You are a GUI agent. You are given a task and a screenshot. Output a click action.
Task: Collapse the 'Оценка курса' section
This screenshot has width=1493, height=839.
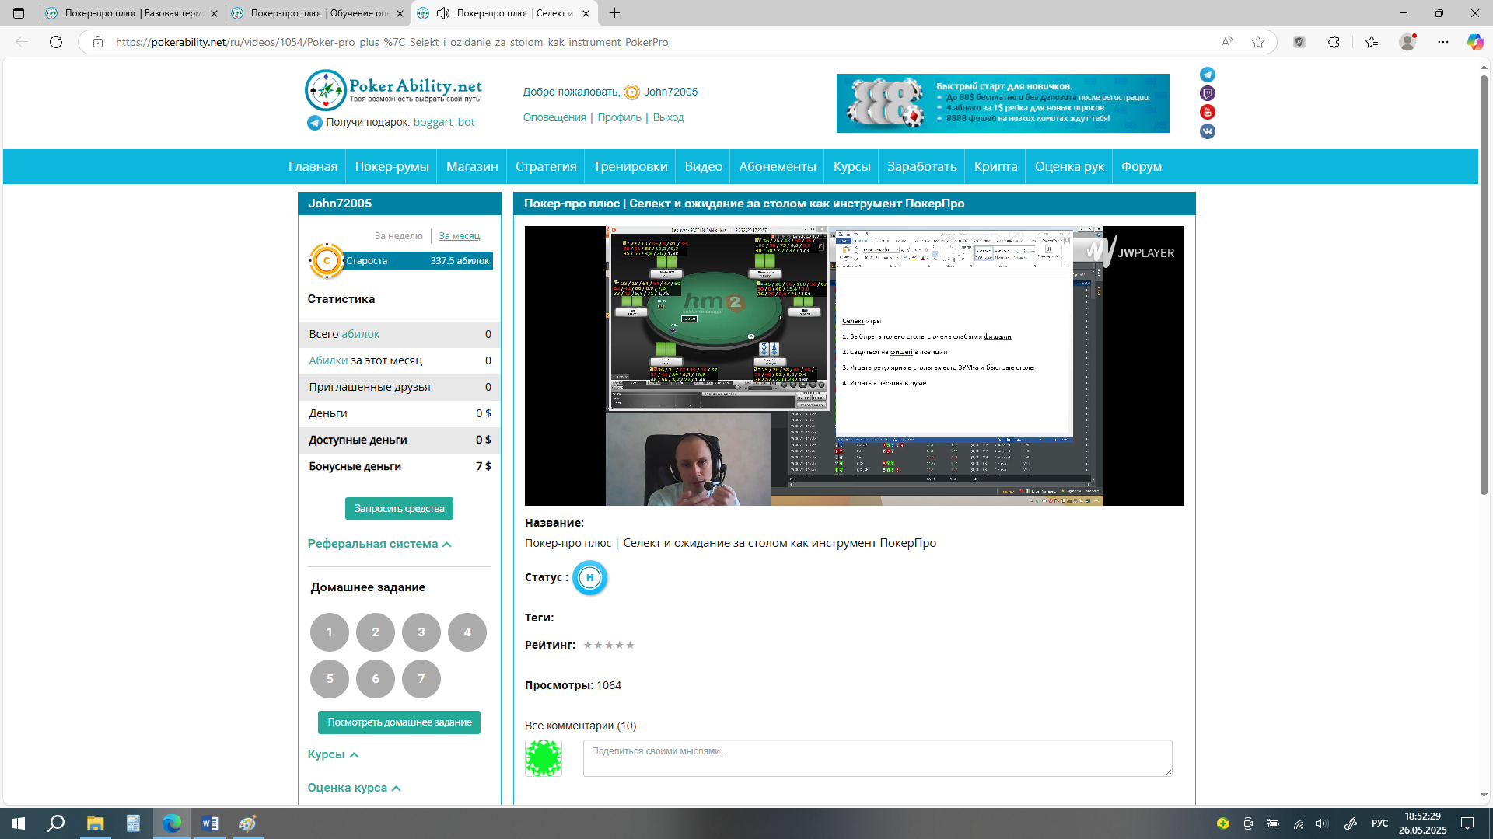pos(354,788)
